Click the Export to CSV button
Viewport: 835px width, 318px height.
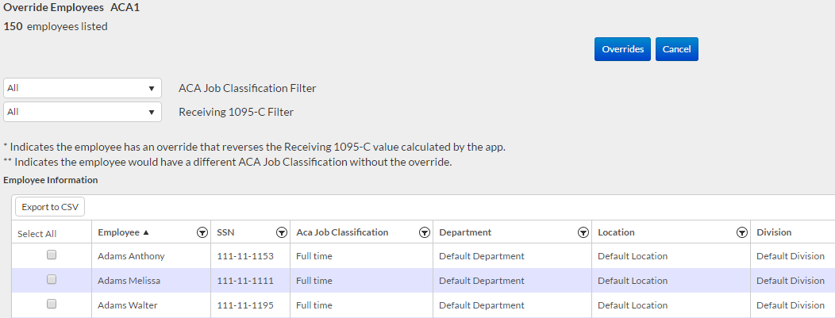(49, 207)
